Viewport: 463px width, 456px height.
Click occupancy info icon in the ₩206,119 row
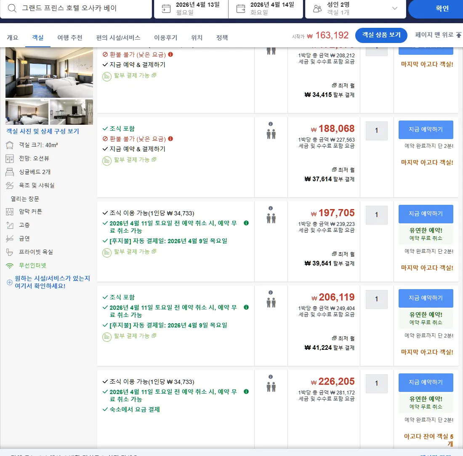point(271,292)
